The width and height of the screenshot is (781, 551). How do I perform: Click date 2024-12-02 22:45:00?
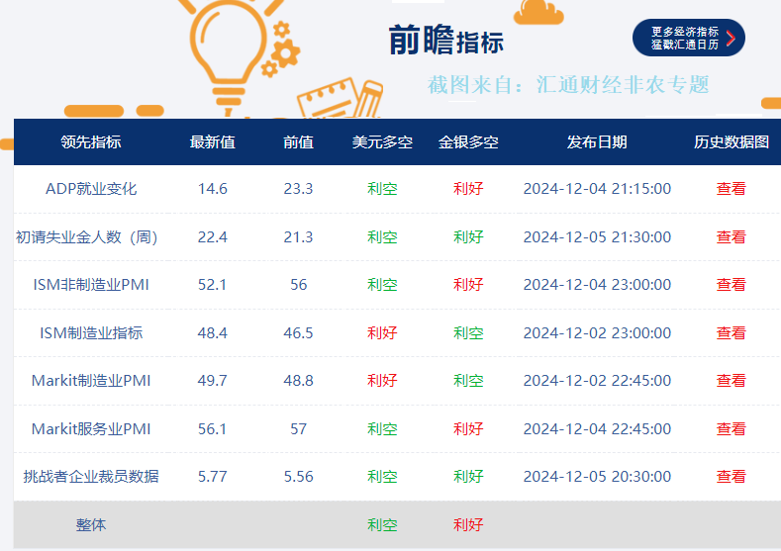tap(597, 381)
